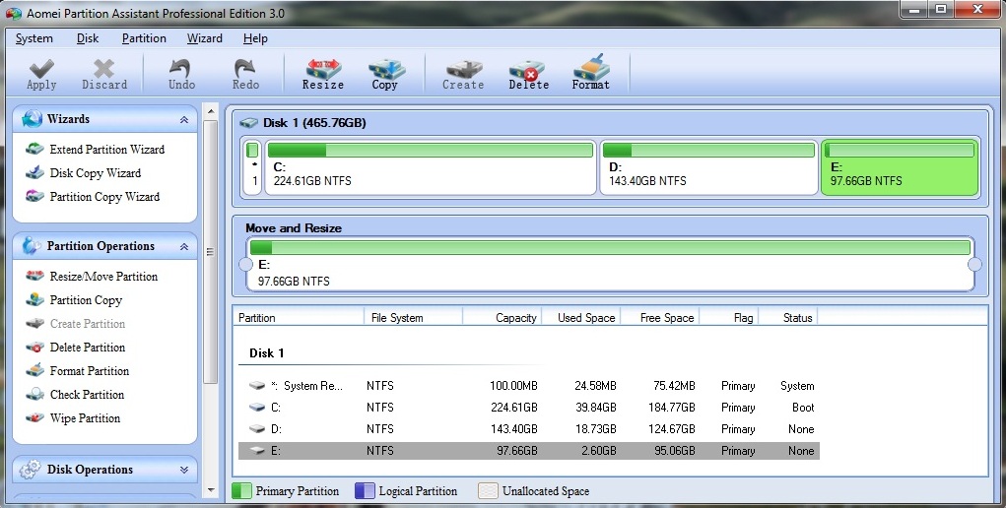Screen dimensions: 1006x508
Task: Expand the Disk Operations panel
Action: point(184,471)
